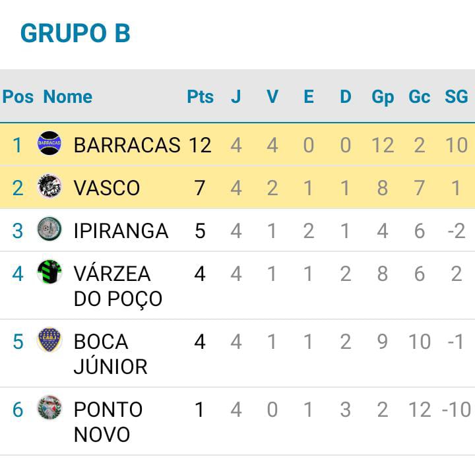Click the Pts column header

click(x=201, y=96)
